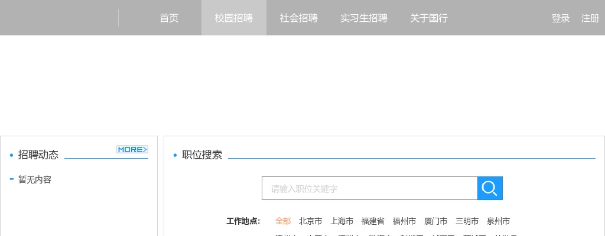This screenshot has width=605, height=236.
Task: Filter work location by 北京市
Action: tap(311, 221)
